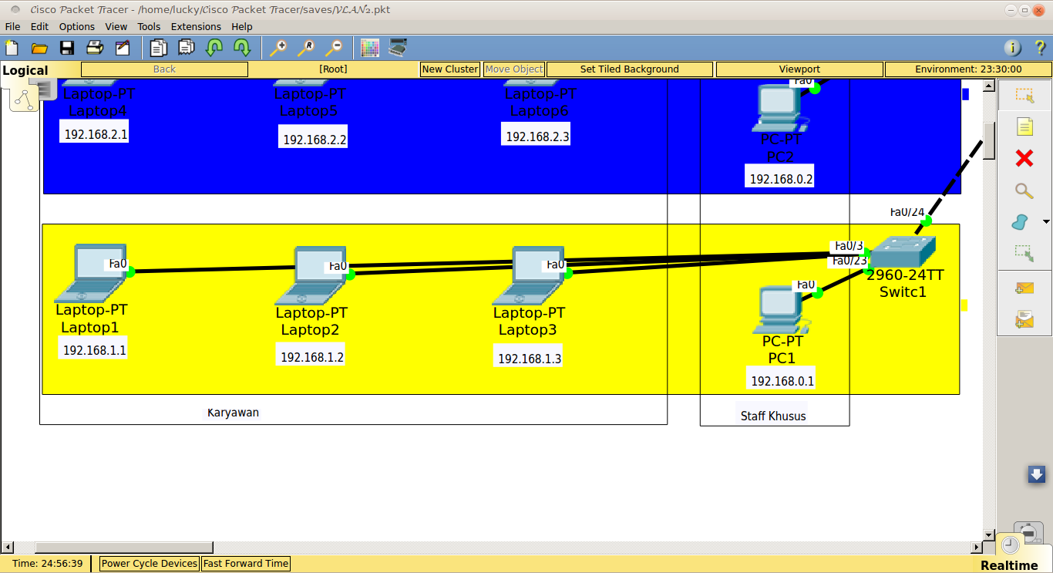Pick the Inspect magnifier tool
The width and height of the screenshot is (1053, 573).
click(1024, 190)
